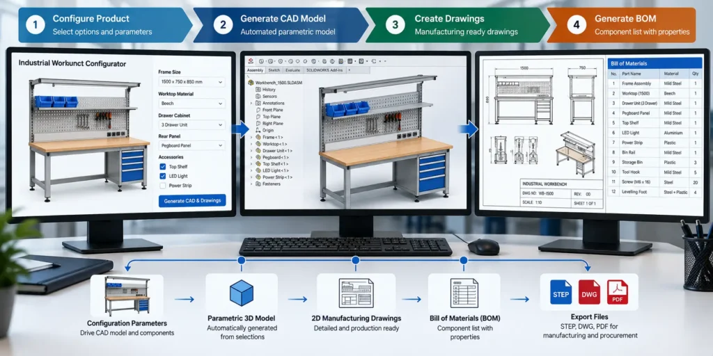Click the Pegboard<1> component icon
The height and width of the screenshot is (356, 713).
(x=258, y=157)
